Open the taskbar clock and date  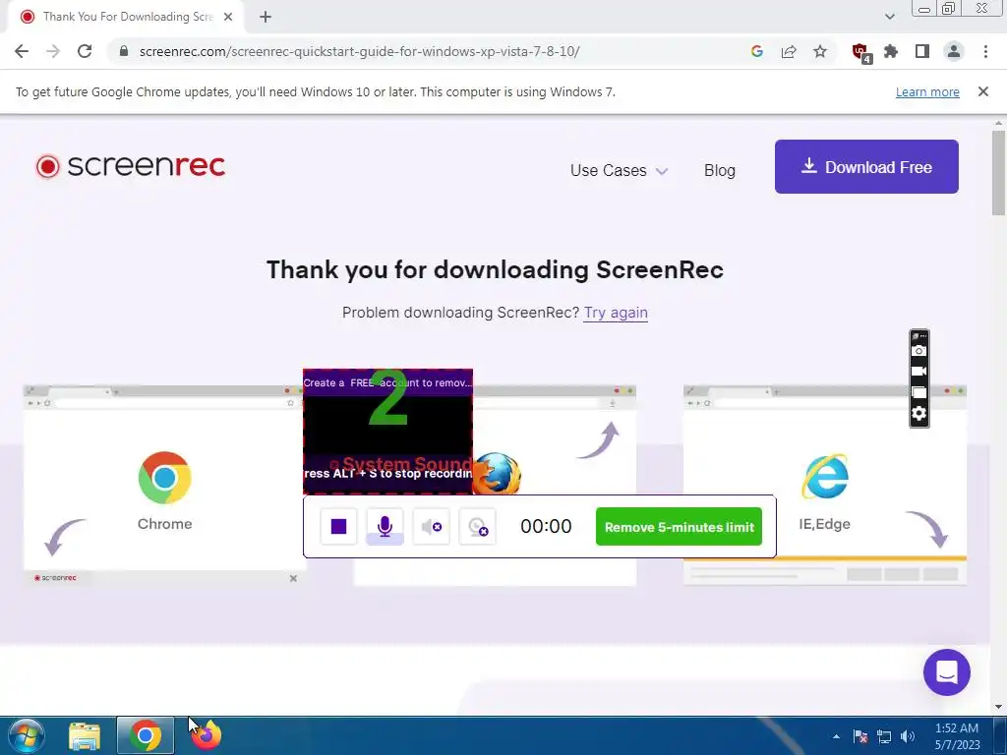coord(957,736)
